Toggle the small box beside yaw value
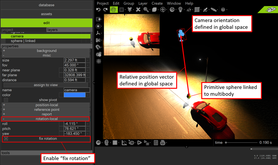The height and width of the screenshot is (165, 278). 61,134
